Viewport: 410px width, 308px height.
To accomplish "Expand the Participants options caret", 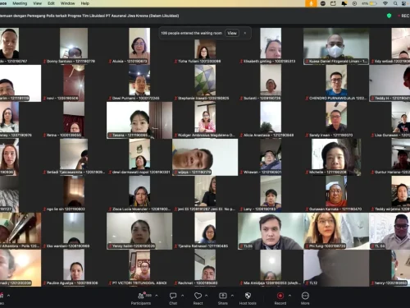I will click(157, 296).
